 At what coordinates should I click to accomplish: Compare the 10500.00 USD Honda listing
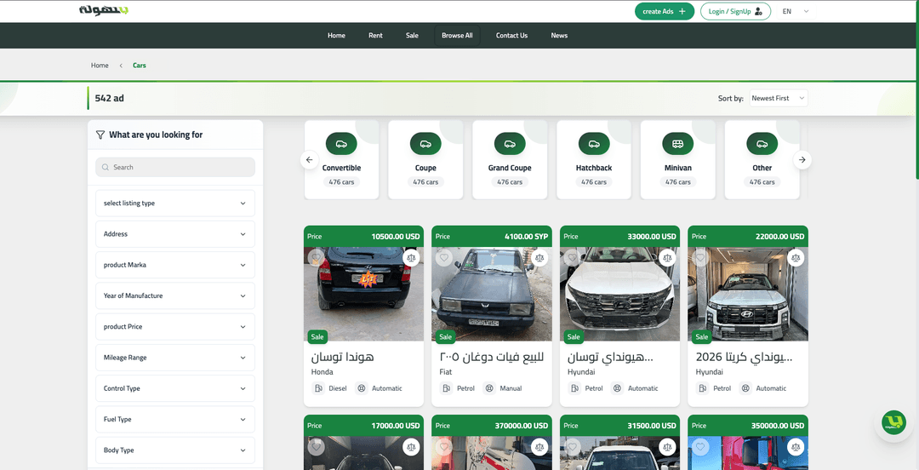[412, 257]
